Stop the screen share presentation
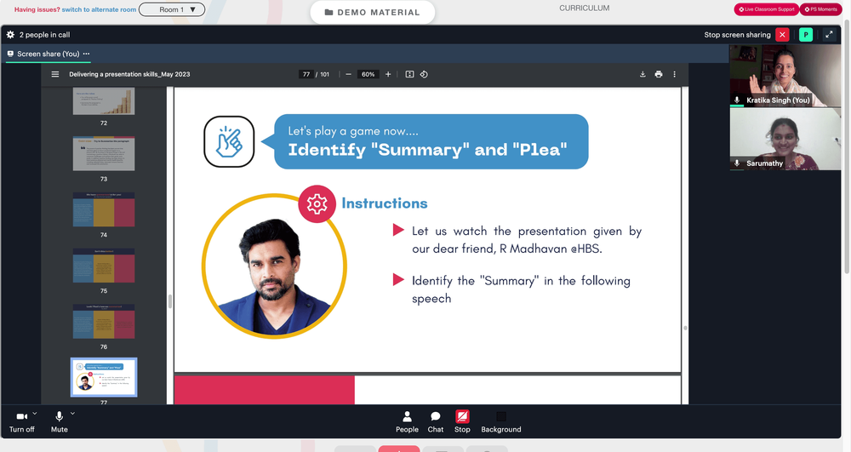This screenshot has height=452, width=851. [462, 421]
